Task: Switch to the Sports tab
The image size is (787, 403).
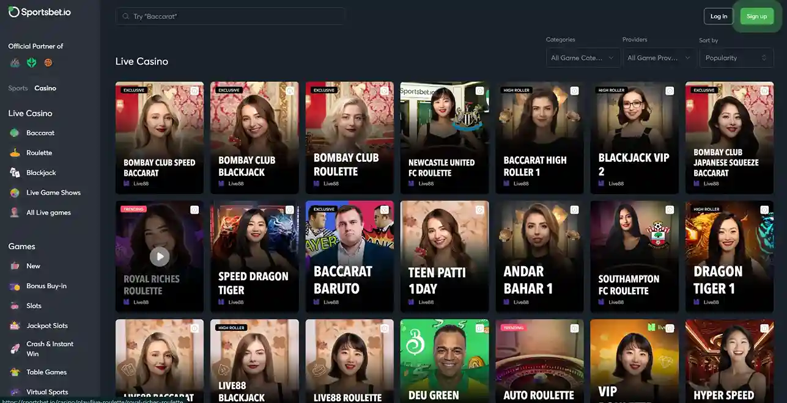Action: pyautogui.click(x=18, y=89)
